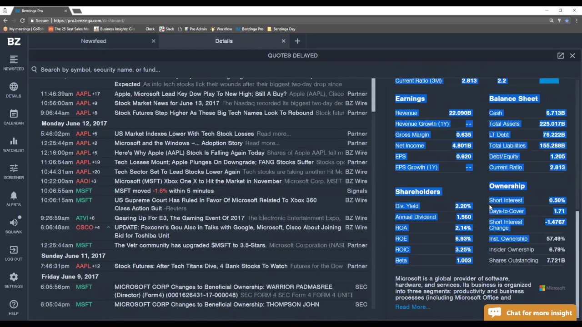Image resolution: width=582 pixels, height=327 pixels.
Task: Open the Details sidebar icon
Action: click(14, 87)
